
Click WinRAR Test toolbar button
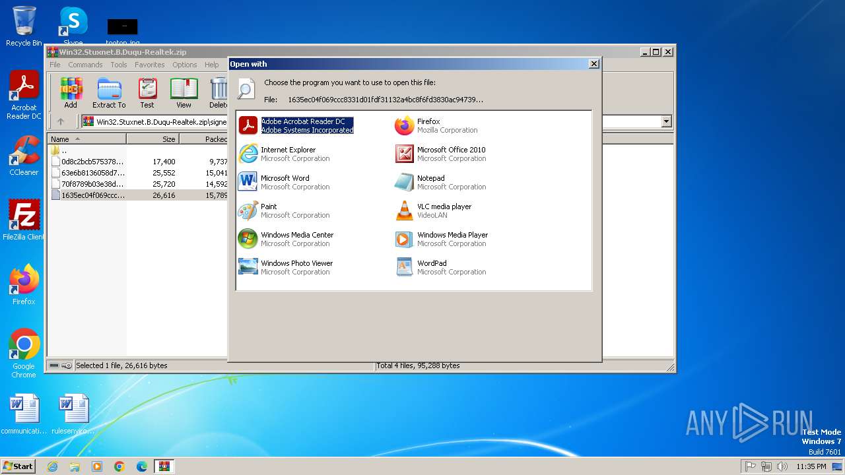click(x=147, y=92)
